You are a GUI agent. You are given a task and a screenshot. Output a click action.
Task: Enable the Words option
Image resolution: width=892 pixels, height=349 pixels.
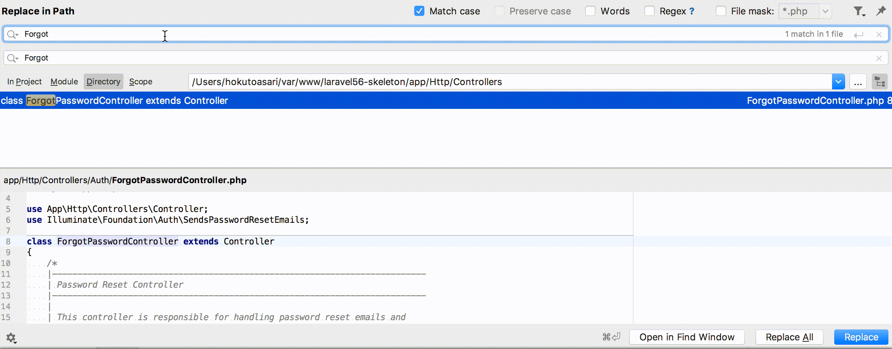coord(590,11)
